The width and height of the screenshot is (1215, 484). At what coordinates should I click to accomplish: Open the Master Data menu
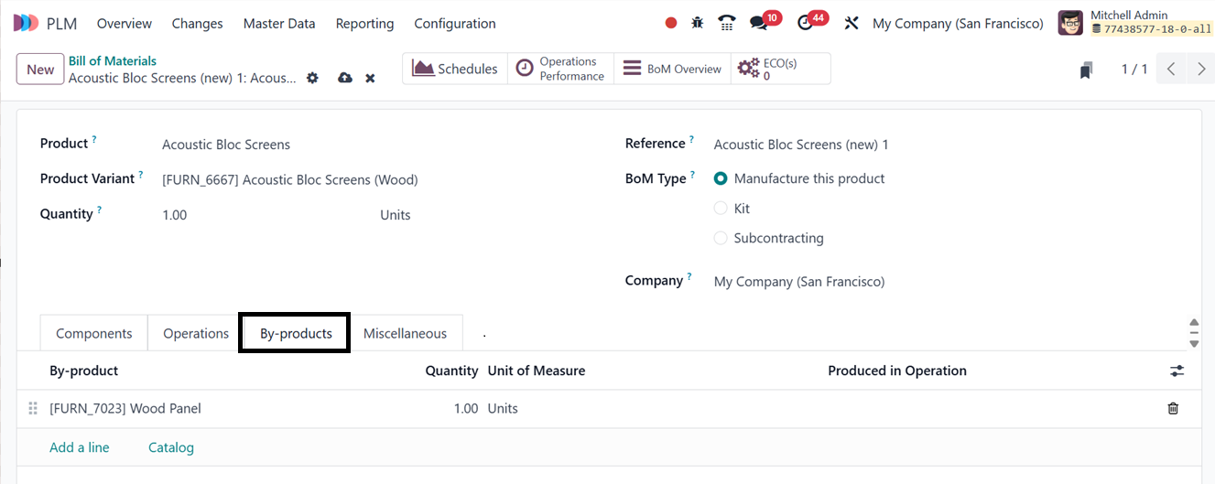click(x=279, y=24)
